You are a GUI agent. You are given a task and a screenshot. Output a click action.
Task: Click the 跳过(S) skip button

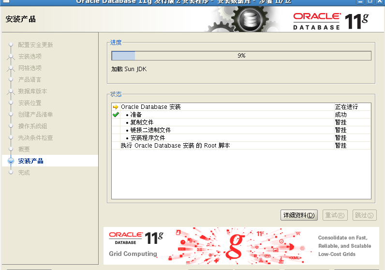pos(364,215)
